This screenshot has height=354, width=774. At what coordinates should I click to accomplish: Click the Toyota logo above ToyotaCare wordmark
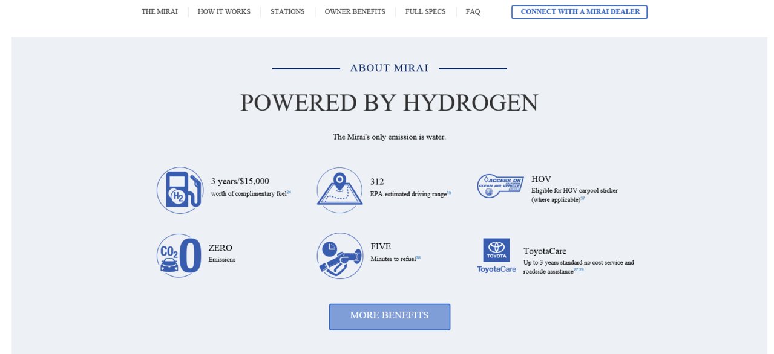[x=496, y=249]
